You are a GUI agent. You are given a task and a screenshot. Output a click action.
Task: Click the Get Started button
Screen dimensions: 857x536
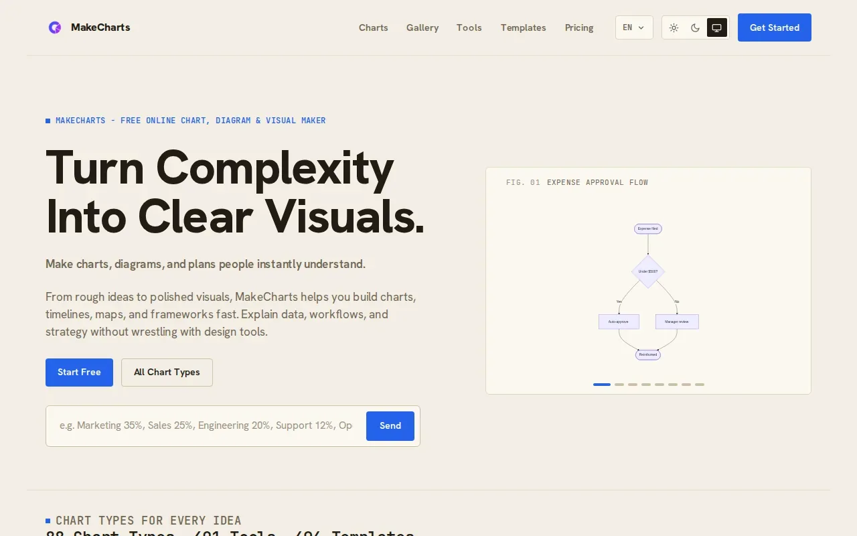point(775,27)
